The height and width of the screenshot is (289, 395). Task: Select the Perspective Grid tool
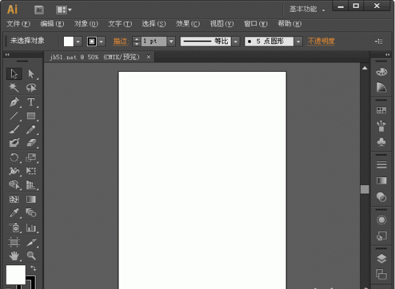(x=31, y=185)
